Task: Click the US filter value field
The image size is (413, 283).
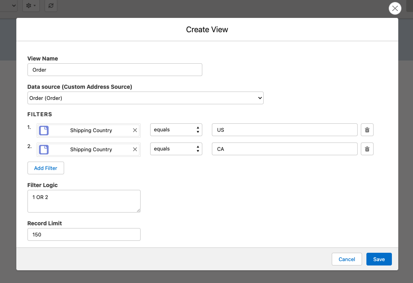Action: click(284, 130)
